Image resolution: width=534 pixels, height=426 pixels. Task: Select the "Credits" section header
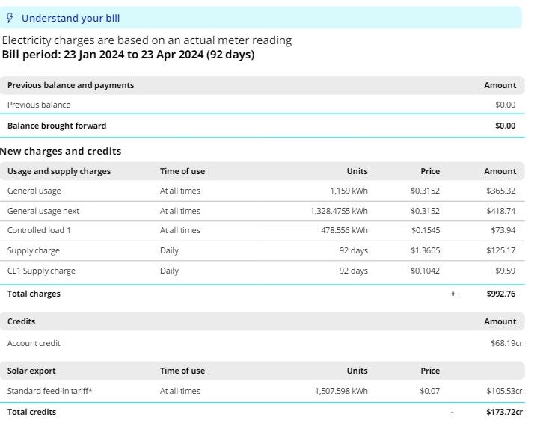(22, 321)
